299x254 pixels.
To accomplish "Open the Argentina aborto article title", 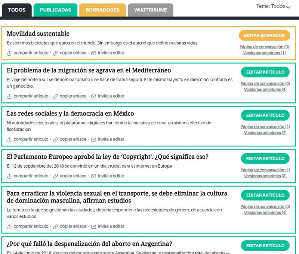I will coord(89,244).
